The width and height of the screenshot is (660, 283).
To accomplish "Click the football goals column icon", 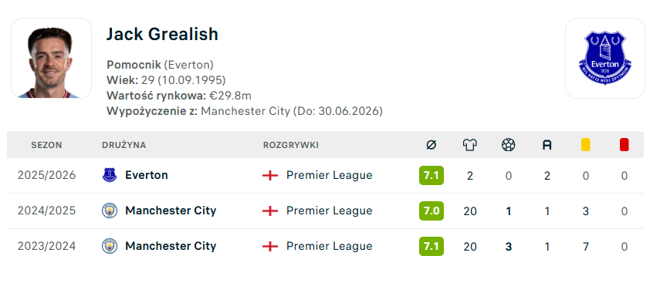I will click(509, 145).
